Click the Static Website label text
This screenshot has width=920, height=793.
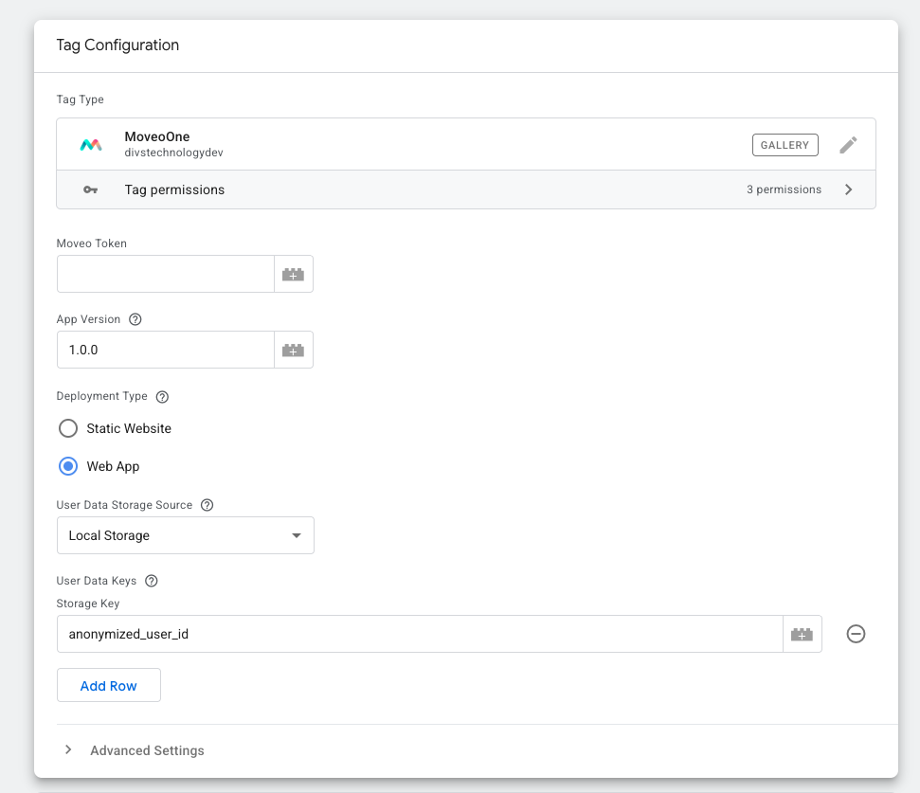pyautogui.click(x=129, y=429)
